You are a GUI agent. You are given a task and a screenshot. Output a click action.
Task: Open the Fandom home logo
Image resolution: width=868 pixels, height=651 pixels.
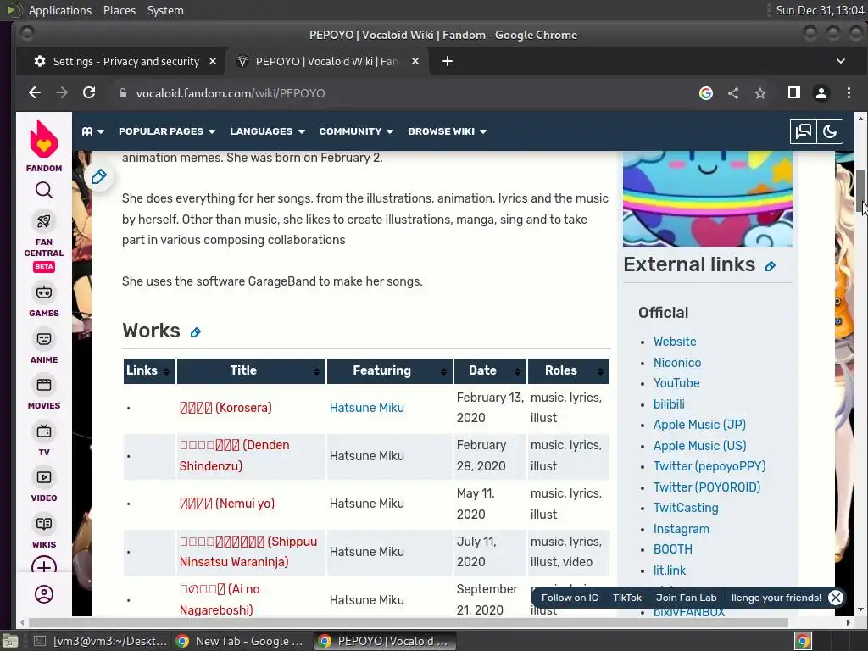click(44, 146)
